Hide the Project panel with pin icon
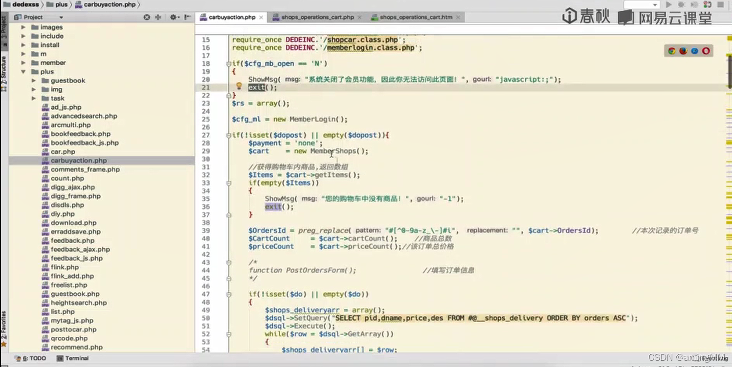The image size is (732, 367). [188, 17]
